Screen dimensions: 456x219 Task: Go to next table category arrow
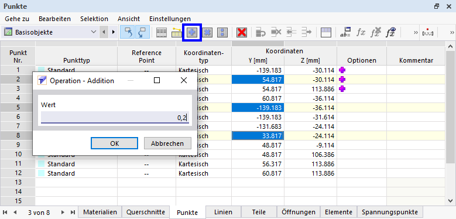click(x=113, y=32)
